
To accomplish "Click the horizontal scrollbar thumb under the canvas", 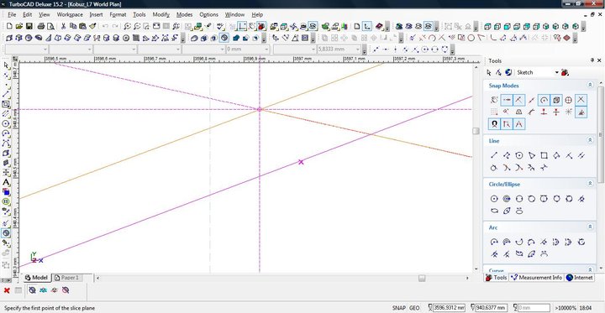I will pyautogui.click(x=422, y=278).
